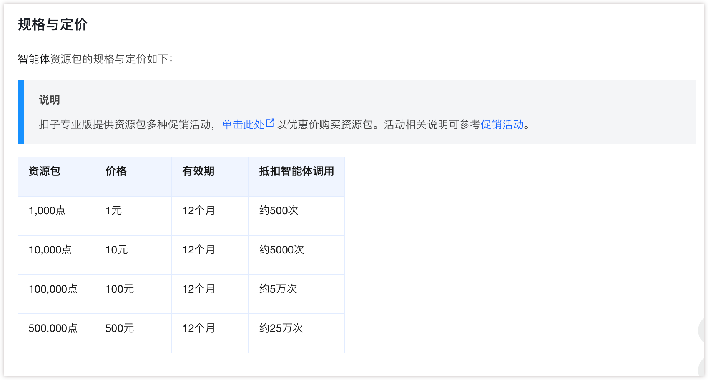Image resolution: width=708 pixels, height=380 pixels.
Task: Select the 抵扣智能体调用 column header
Action: pyautogui.click(x=296, y=171)
